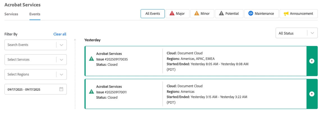Select the All Events filter
Viewport: 327px width, 114px height.
[153, 14]
